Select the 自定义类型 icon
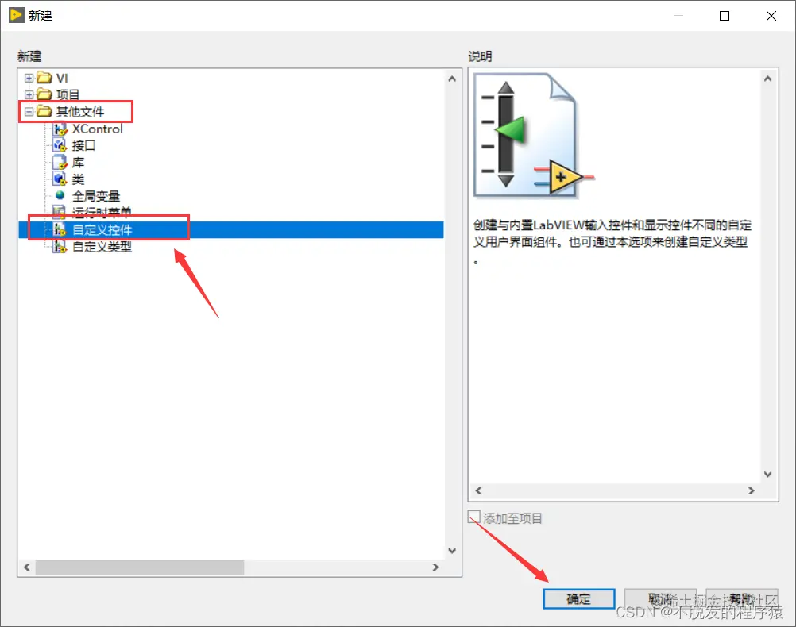Image resolution: width=796 pixels, height=627 pixels. point(60,247)
